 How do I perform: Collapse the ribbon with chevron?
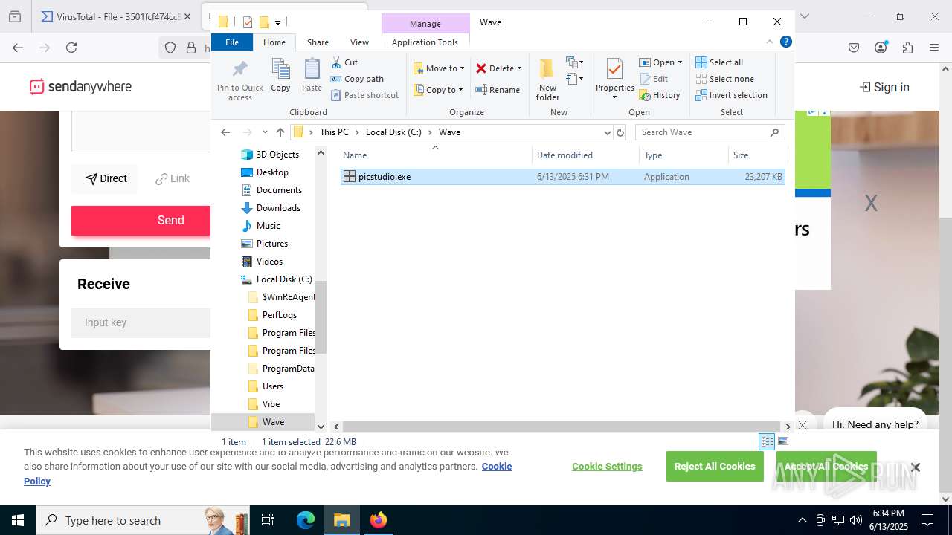[770, 42]
